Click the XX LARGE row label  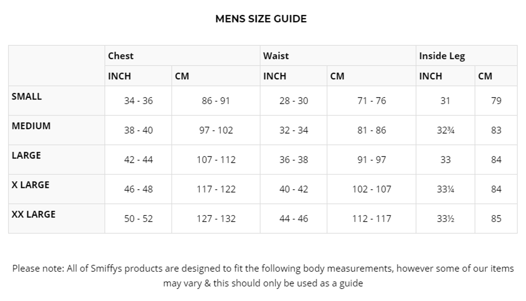pyautogui.click(x=33, y=214)
